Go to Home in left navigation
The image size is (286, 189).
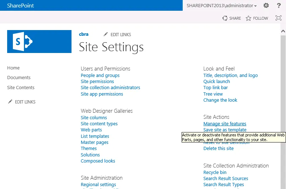pos(13,68)
